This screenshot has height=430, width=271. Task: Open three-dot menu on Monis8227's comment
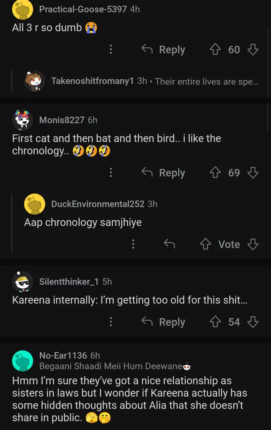tap(111, 173)
